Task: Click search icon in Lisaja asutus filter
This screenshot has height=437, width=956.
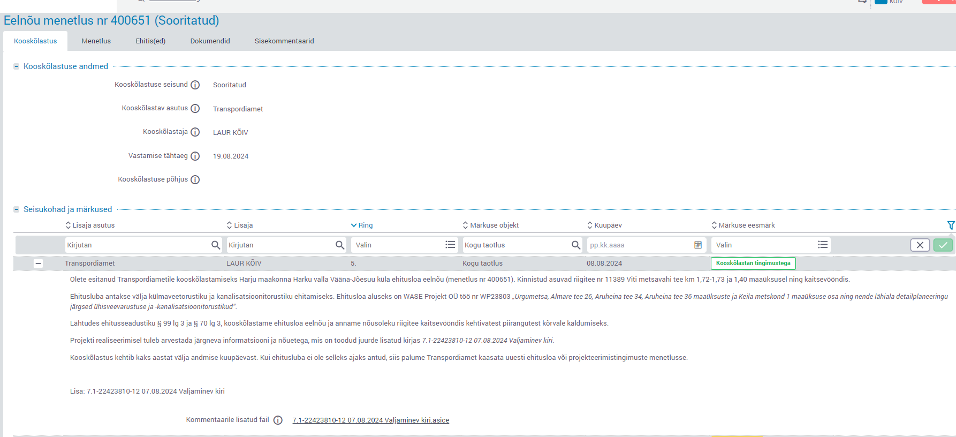Action: (216, 245)
